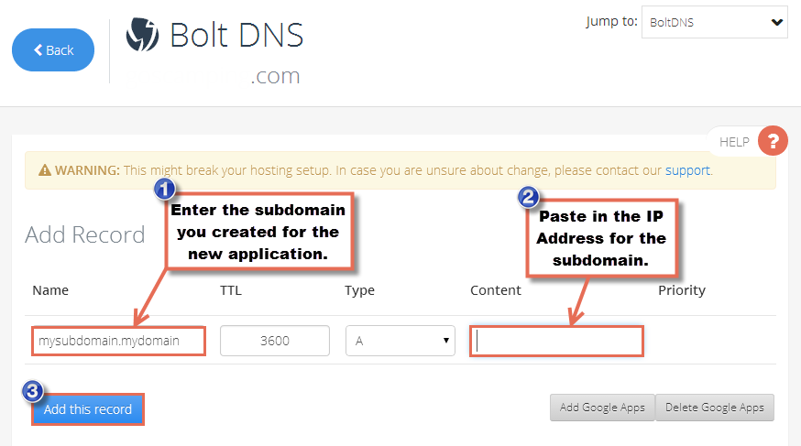Go back using the blue Back button
801x446 pixels.
[x=53, y=50]
